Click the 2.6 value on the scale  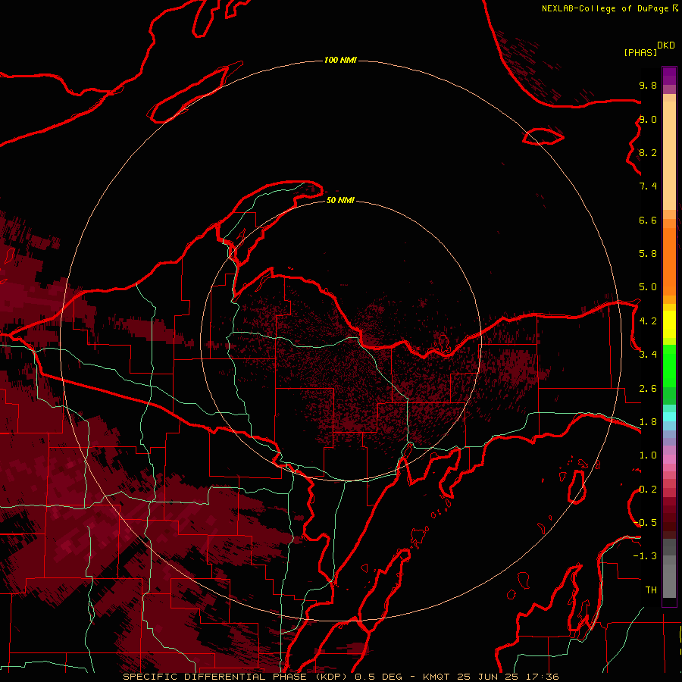[648, 389]
